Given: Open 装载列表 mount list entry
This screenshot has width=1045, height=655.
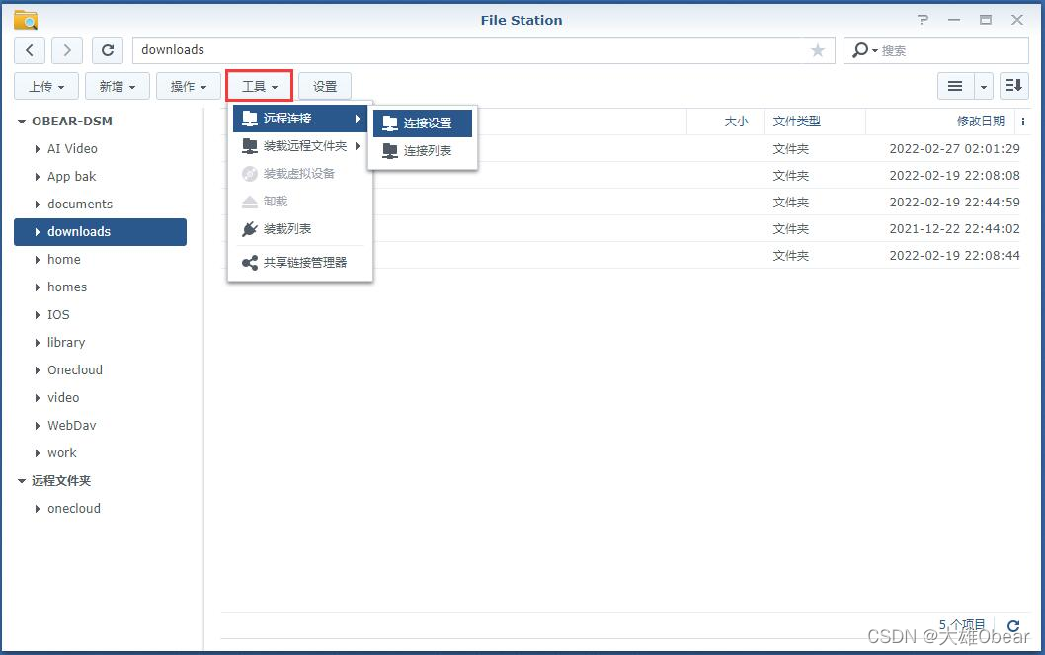Looking at the screenshot, I should (300, 229).
